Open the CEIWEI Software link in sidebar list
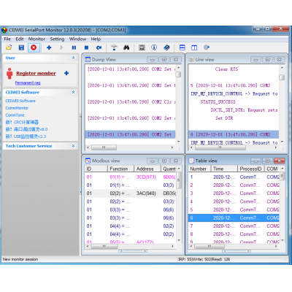Image resolution: width=292 pixels, height=292 pixels. [20, 101]
